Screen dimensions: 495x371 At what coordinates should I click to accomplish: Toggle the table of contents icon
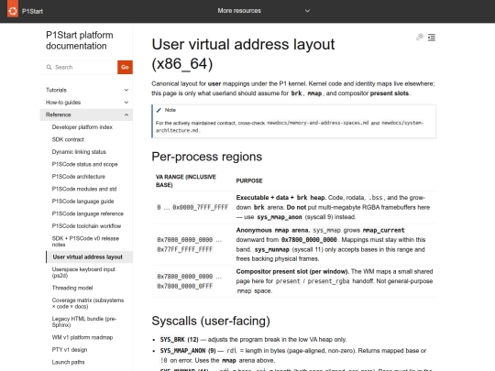coord(432,38)
